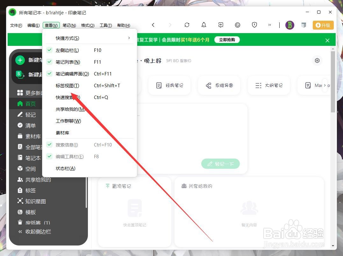This screenshot has height=256, width=343.
Task: Create a 大纲笔记 outline note card
Action: tap(269, 85)
